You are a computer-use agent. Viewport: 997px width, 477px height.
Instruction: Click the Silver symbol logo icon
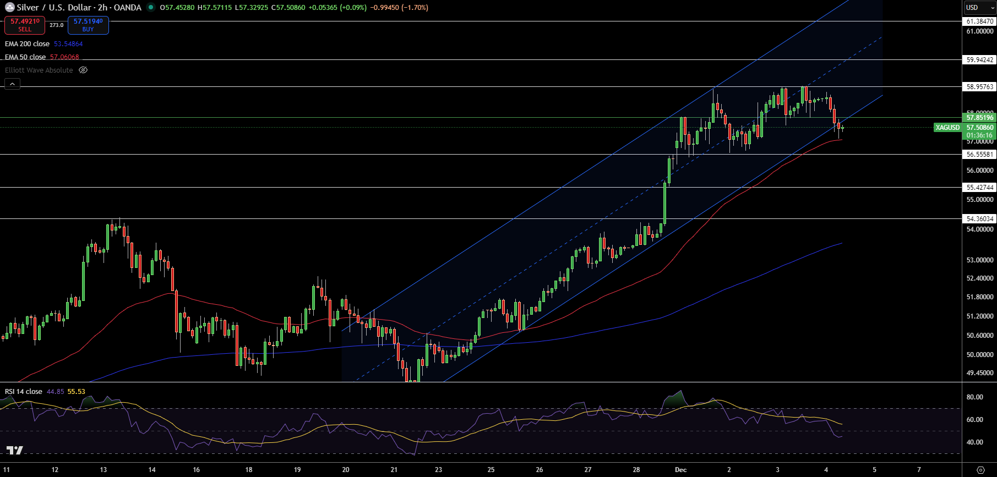tap(9, 8)
